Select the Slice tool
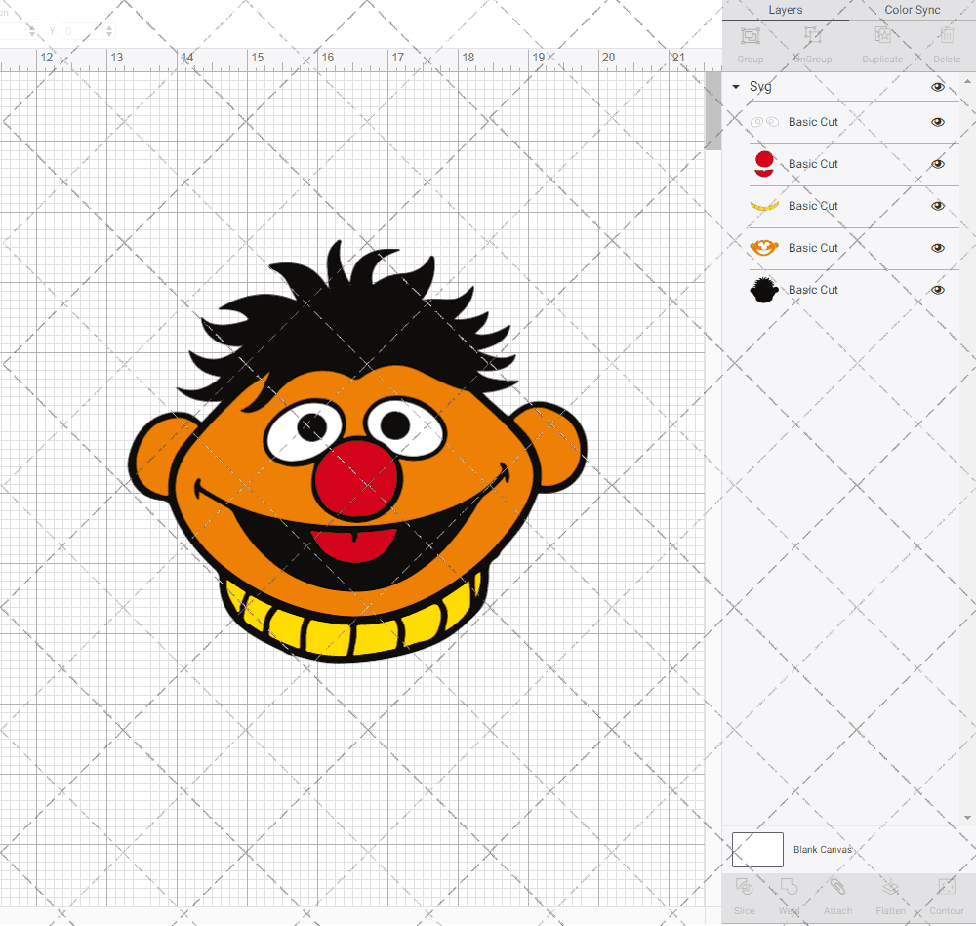This screenshot has height=926, width=976. [x=744, y=888]
